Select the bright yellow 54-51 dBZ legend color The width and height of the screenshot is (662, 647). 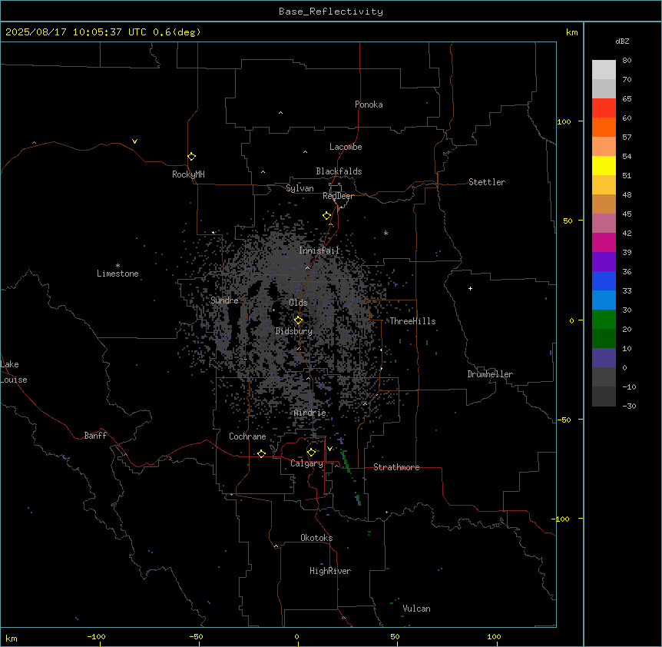tap(604, 165)
